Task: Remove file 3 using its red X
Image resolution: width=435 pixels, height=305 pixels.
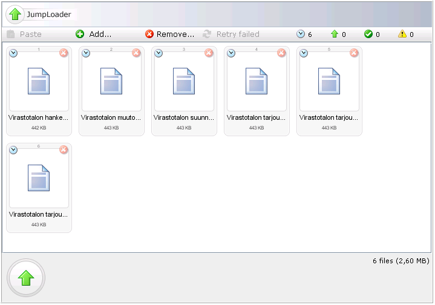Action: (209, 53)
